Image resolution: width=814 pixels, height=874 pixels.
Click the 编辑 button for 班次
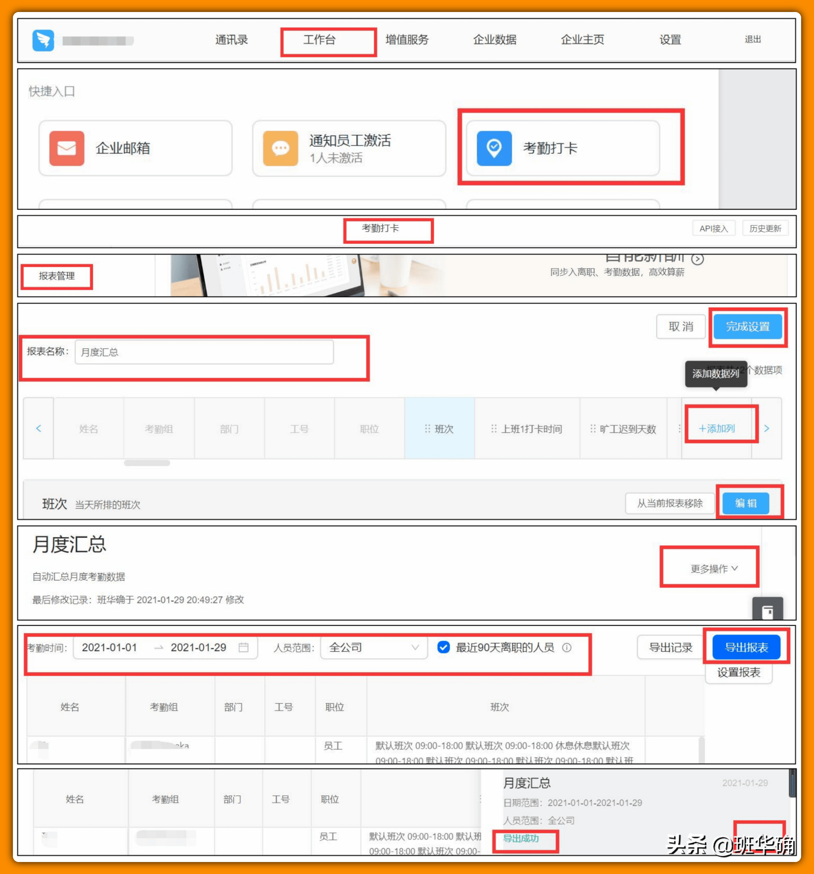click(x=746, y=503)
